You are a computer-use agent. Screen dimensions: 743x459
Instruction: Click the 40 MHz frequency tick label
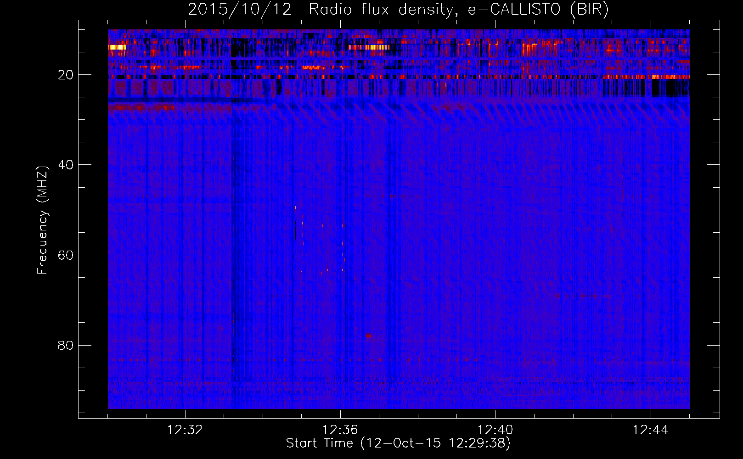click(66, 165)
